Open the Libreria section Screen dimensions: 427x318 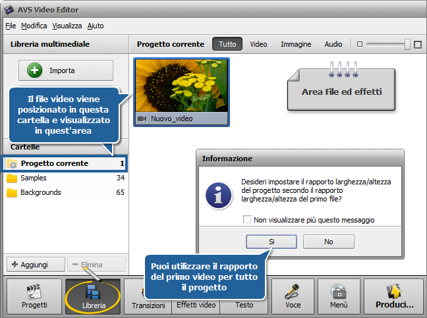point(93,296)
